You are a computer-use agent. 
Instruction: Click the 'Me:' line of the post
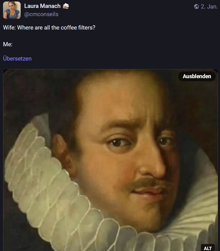[x=8, y=44]
